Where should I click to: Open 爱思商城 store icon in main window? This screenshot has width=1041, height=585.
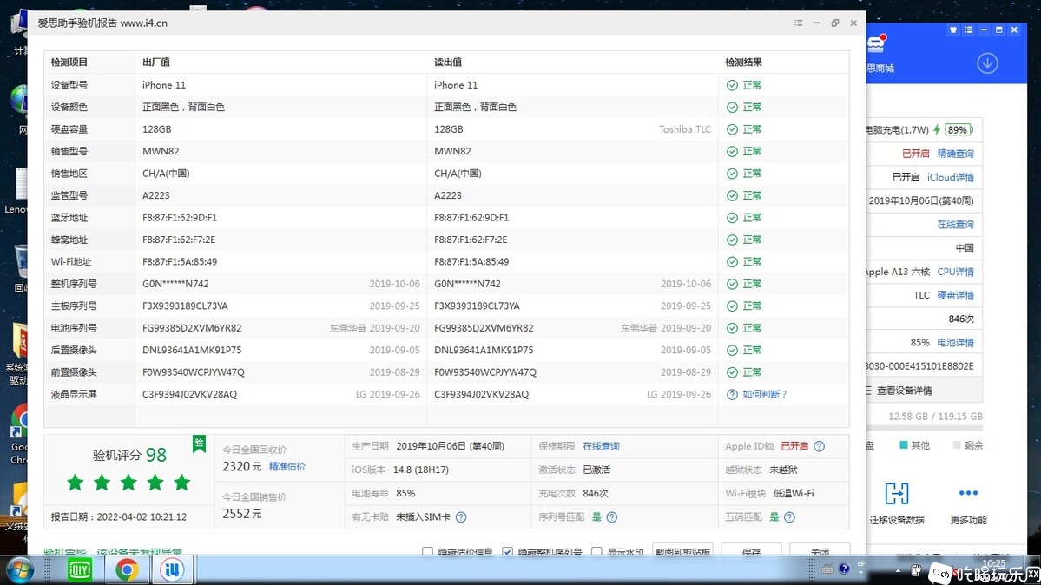coord(876,44)
